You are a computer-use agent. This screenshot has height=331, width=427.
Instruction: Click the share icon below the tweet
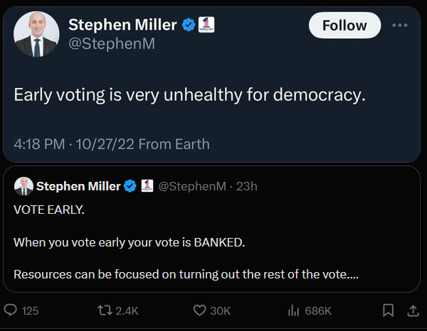pyautogui.click(x=413, y=310)
